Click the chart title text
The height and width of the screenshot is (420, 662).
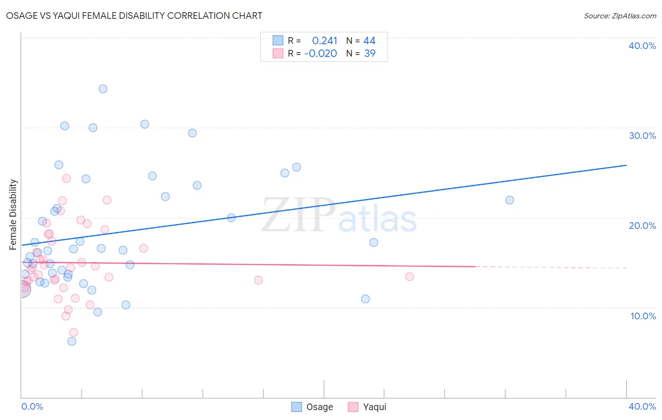pos(134,16)
